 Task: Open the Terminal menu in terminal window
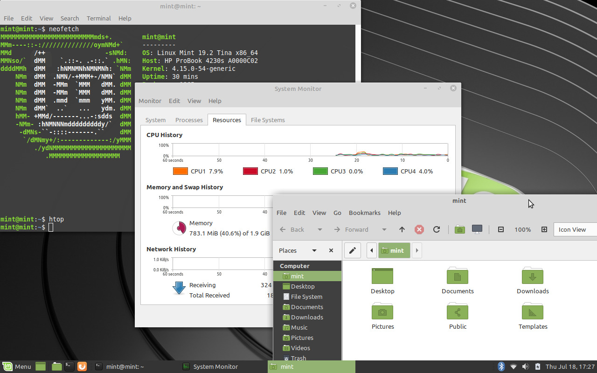point(98,18)
